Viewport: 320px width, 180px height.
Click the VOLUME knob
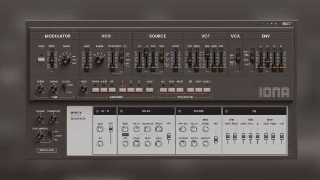(40, 118)
